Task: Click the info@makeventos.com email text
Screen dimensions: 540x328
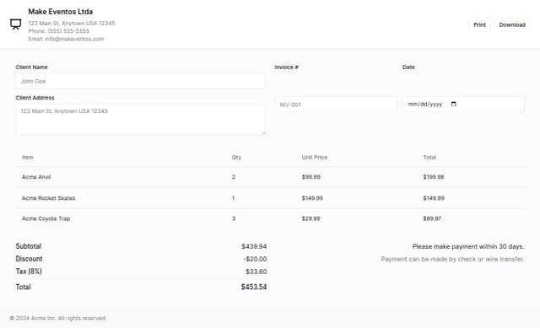Action: (74, 39)
